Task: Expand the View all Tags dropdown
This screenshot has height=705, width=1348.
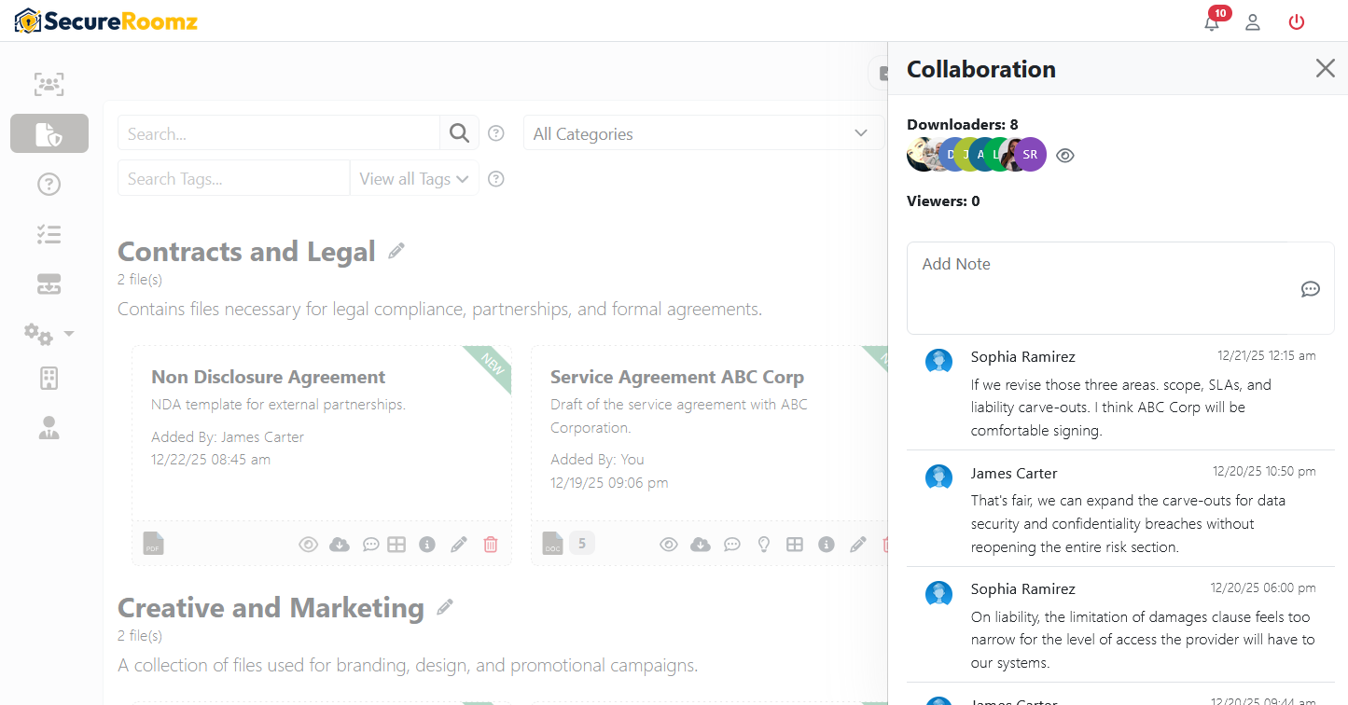Action: click(x=414, y=178)
